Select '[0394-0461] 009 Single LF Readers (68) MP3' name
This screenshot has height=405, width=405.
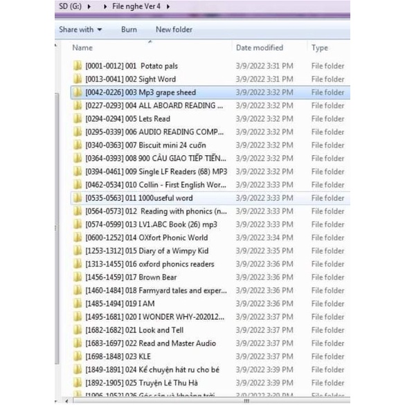tap(156, 172)
